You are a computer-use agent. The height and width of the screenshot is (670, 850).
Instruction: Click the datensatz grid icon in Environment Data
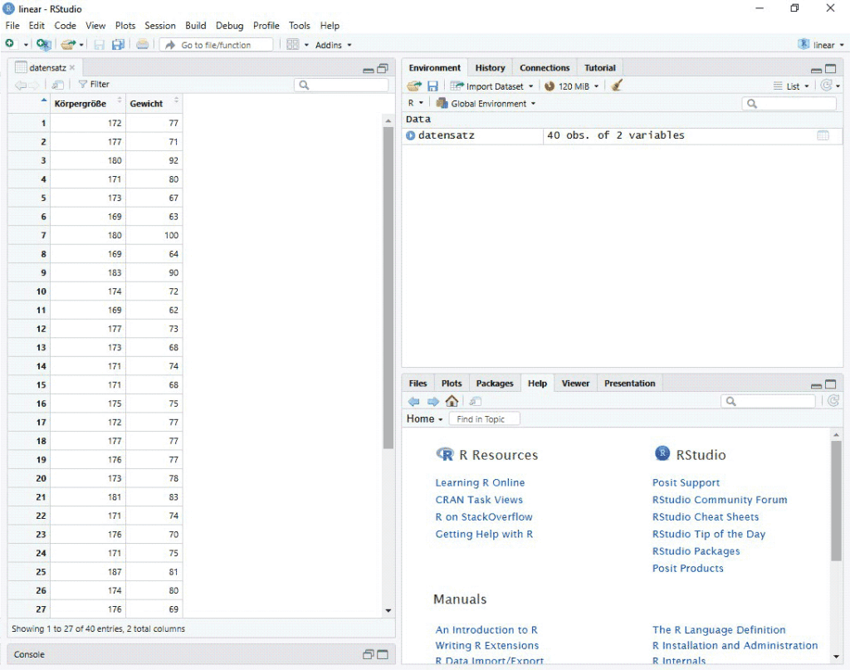click(x=823, y=134)
